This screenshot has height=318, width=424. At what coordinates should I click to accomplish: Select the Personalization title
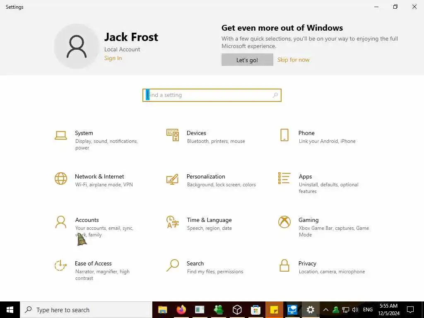[206, 176]
